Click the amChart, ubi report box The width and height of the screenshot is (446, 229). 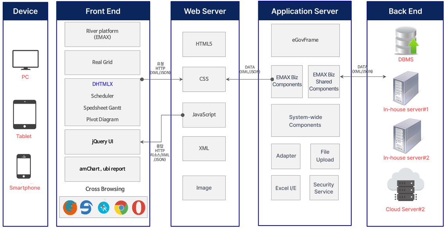(x=103, y=169)
